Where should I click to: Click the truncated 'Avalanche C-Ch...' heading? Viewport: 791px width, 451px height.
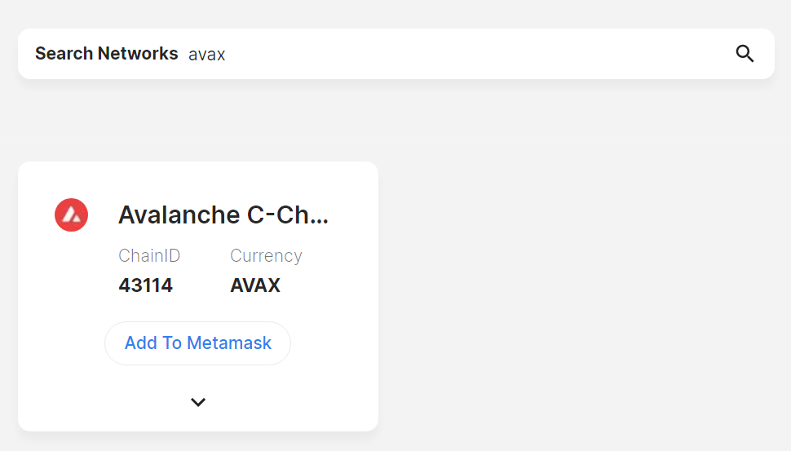(x=223, y=214)
